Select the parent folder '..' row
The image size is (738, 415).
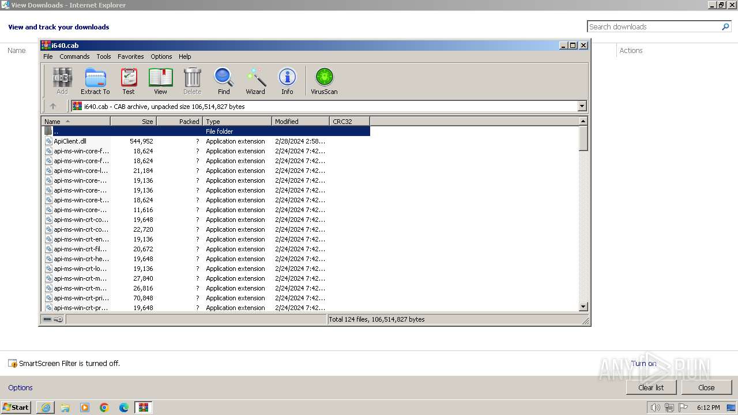point(206,131)
